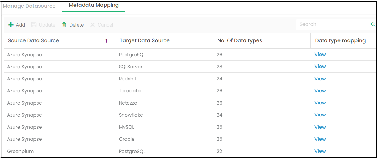This screenshot has width=377, height=158.
Task: Click the Update floppy disk icon
Action: tap(34, 25)
